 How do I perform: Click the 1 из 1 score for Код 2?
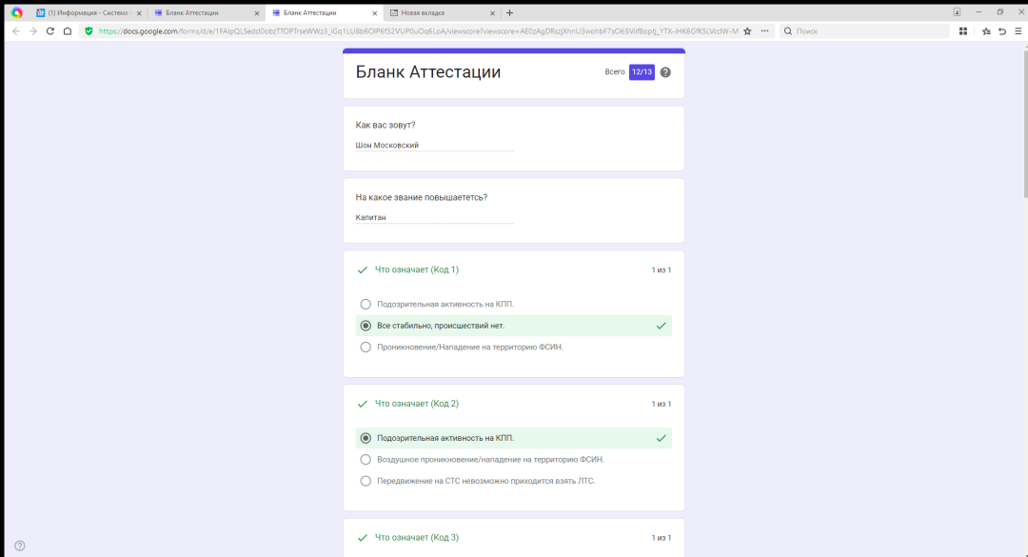tap(661, 404)
